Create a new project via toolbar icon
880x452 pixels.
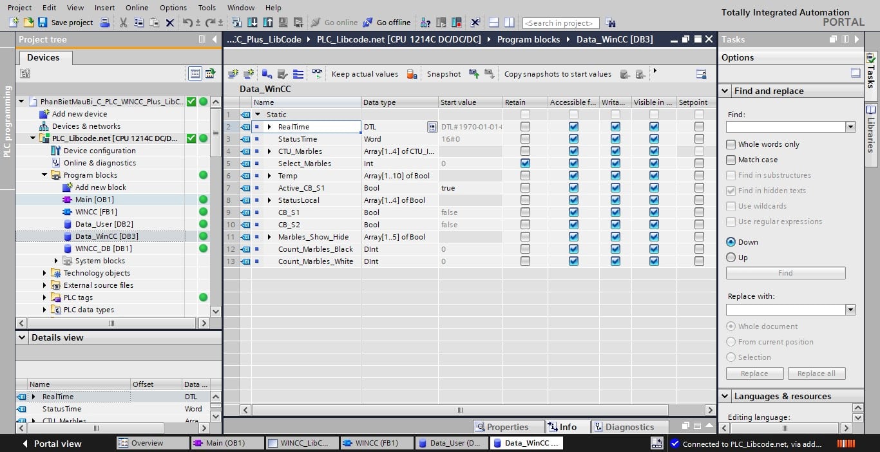[14, 23]
